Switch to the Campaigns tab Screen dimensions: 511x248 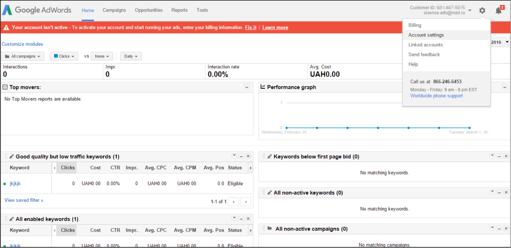(x=114, y=10)
